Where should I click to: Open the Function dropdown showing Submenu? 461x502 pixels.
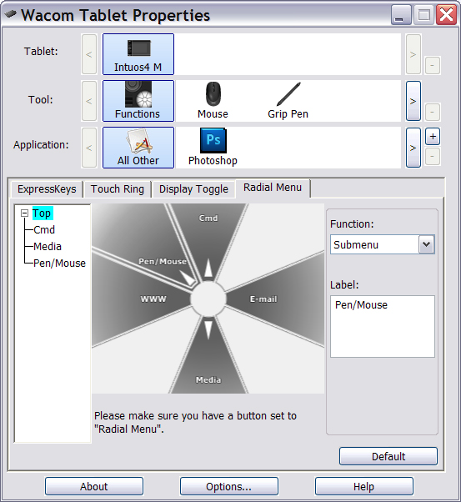coord(383,244)
